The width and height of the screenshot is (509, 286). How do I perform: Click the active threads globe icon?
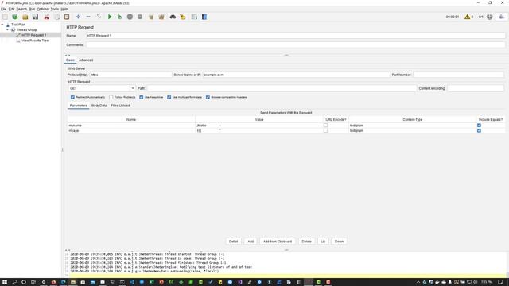[490, 17]
